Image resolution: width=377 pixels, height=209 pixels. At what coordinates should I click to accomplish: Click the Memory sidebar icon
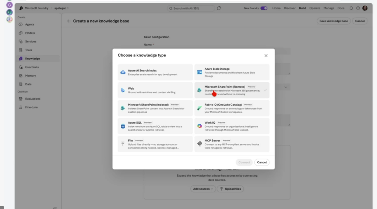point(21,76)
